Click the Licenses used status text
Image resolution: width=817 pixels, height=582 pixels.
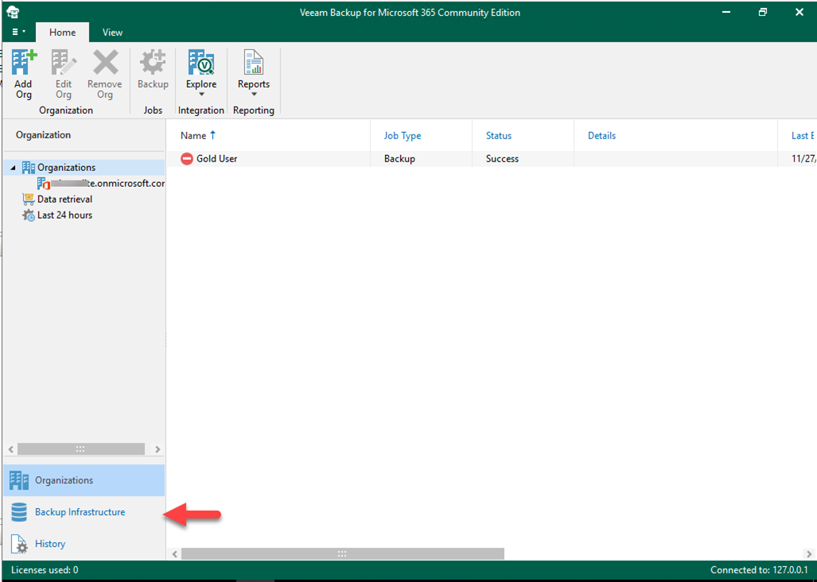click(45, 570)
